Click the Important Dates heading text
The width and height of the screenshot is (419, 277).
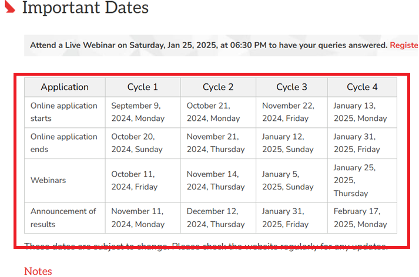pyautogui.click(x=85, y=8)
